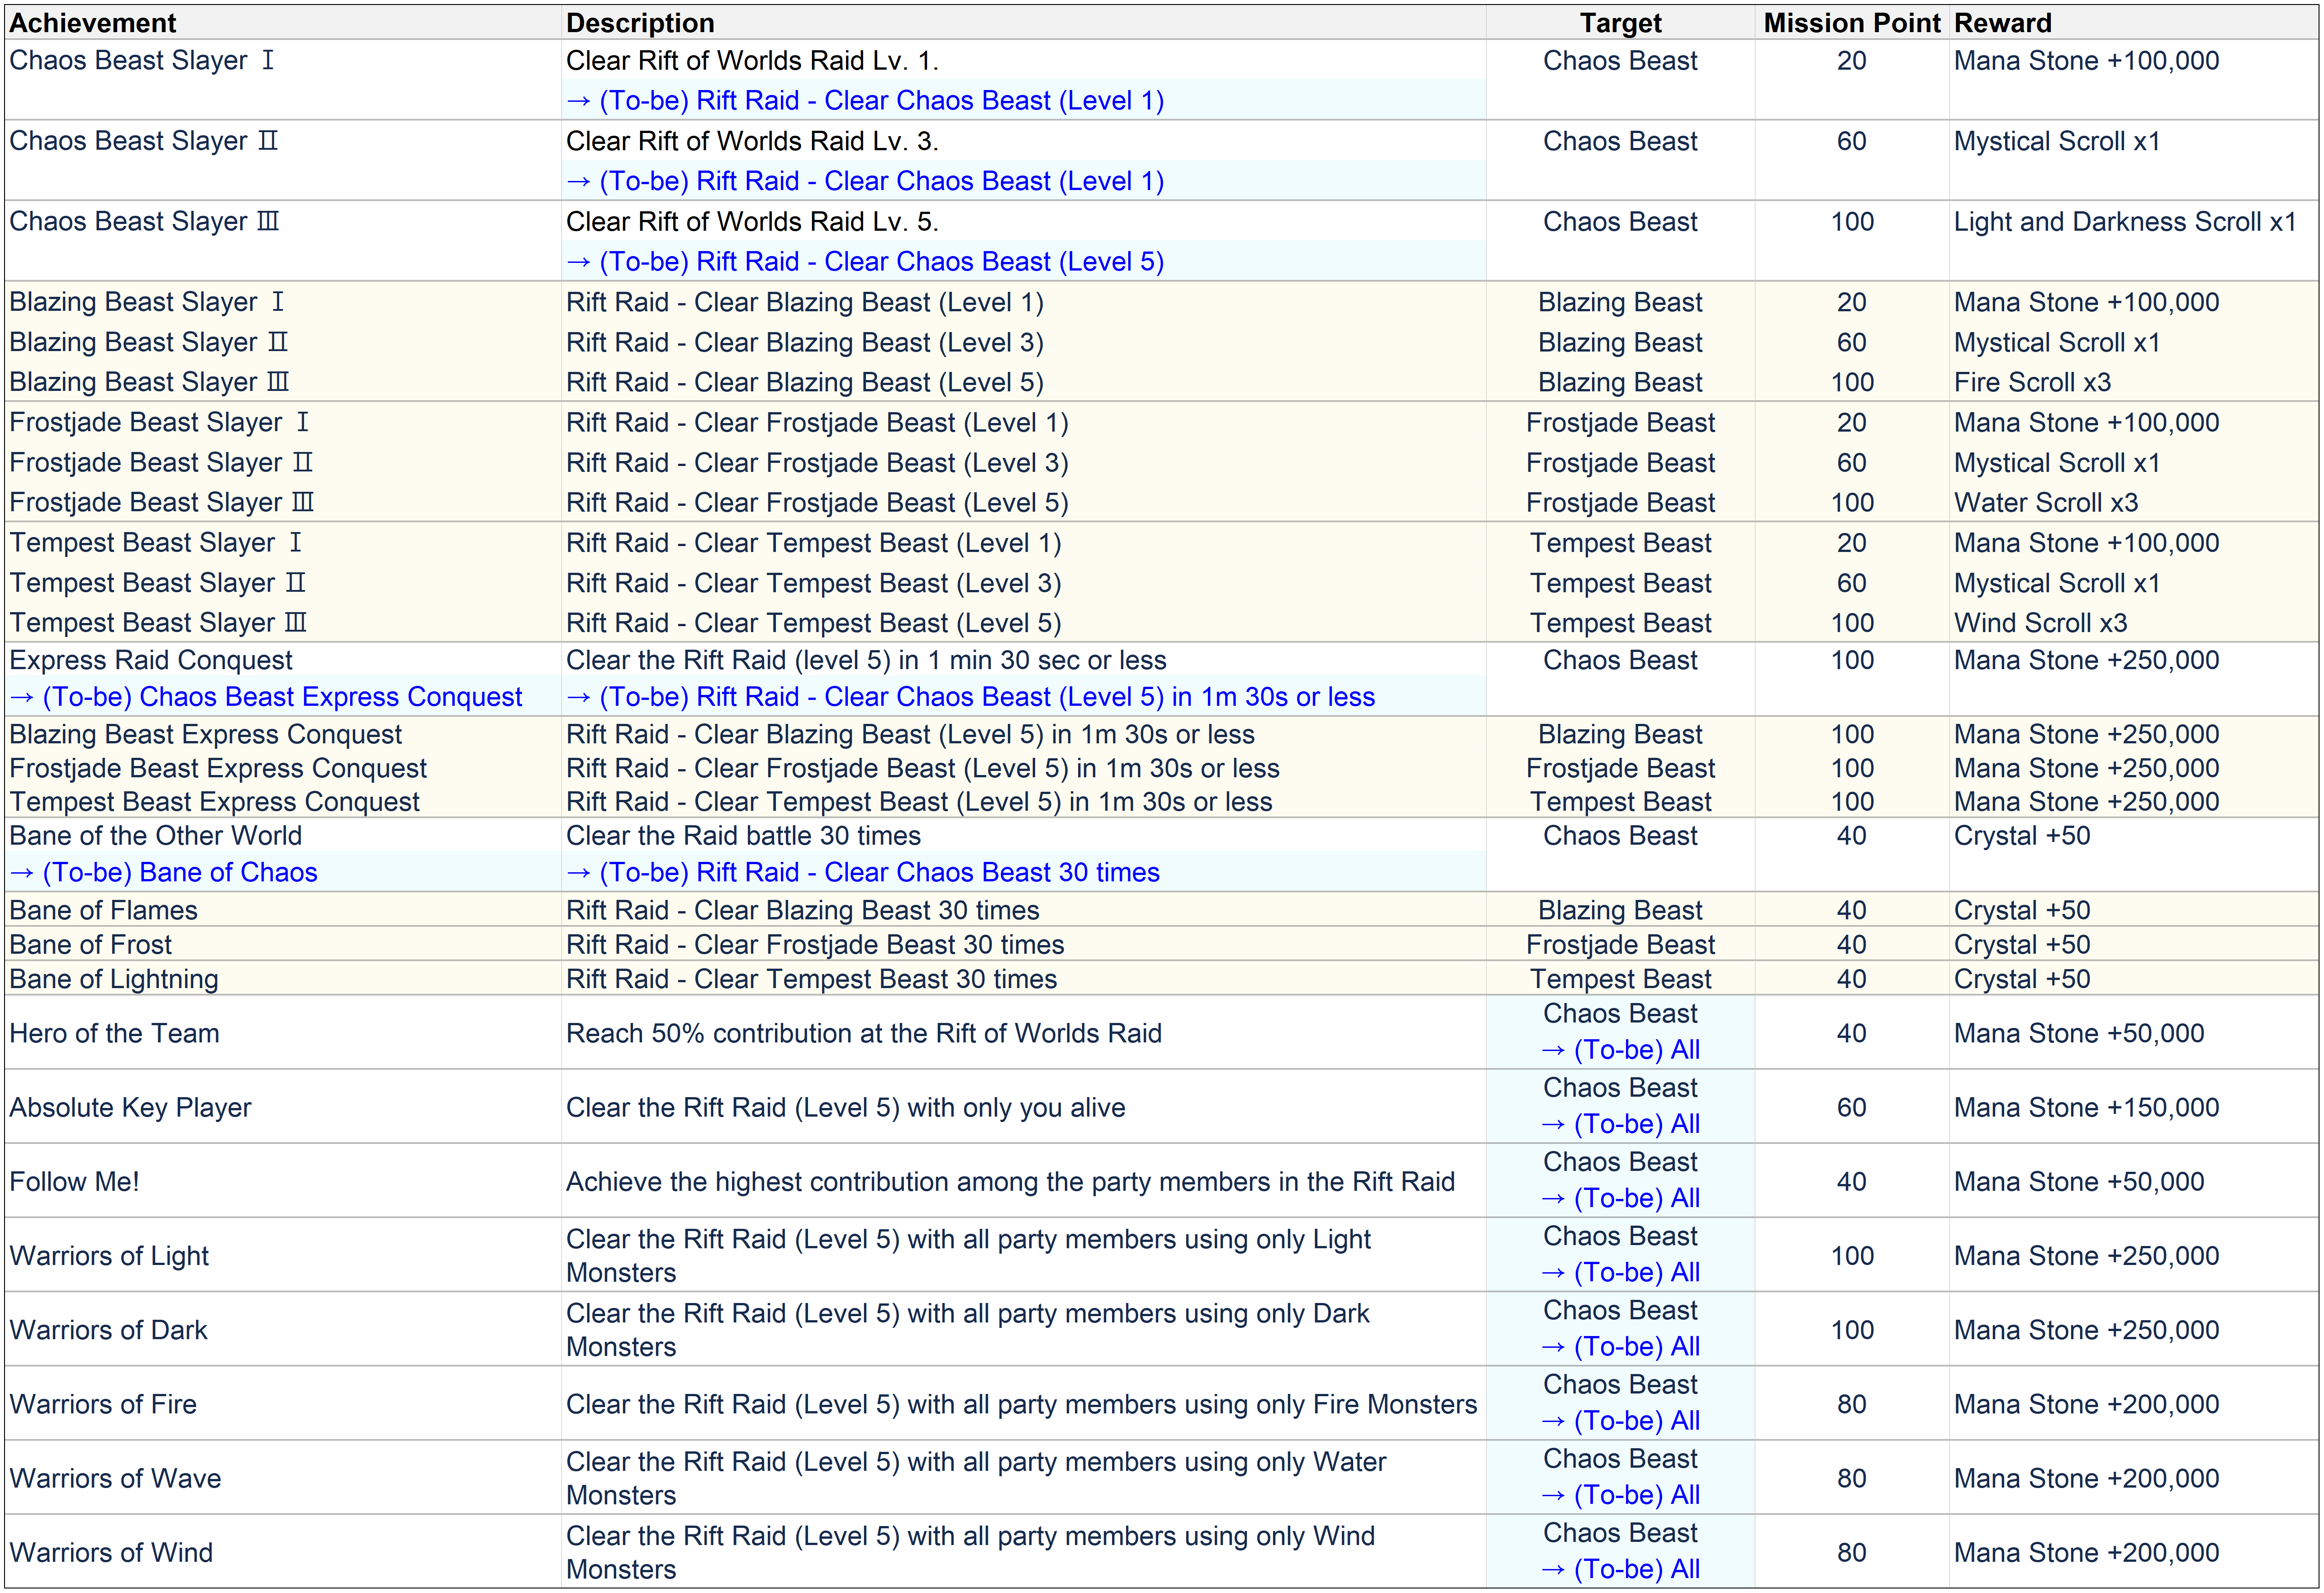Click 'Mana Stone +200,000' in Warriors of Wave row
2324x1593 pixels.
[x=2086, y=1478]
